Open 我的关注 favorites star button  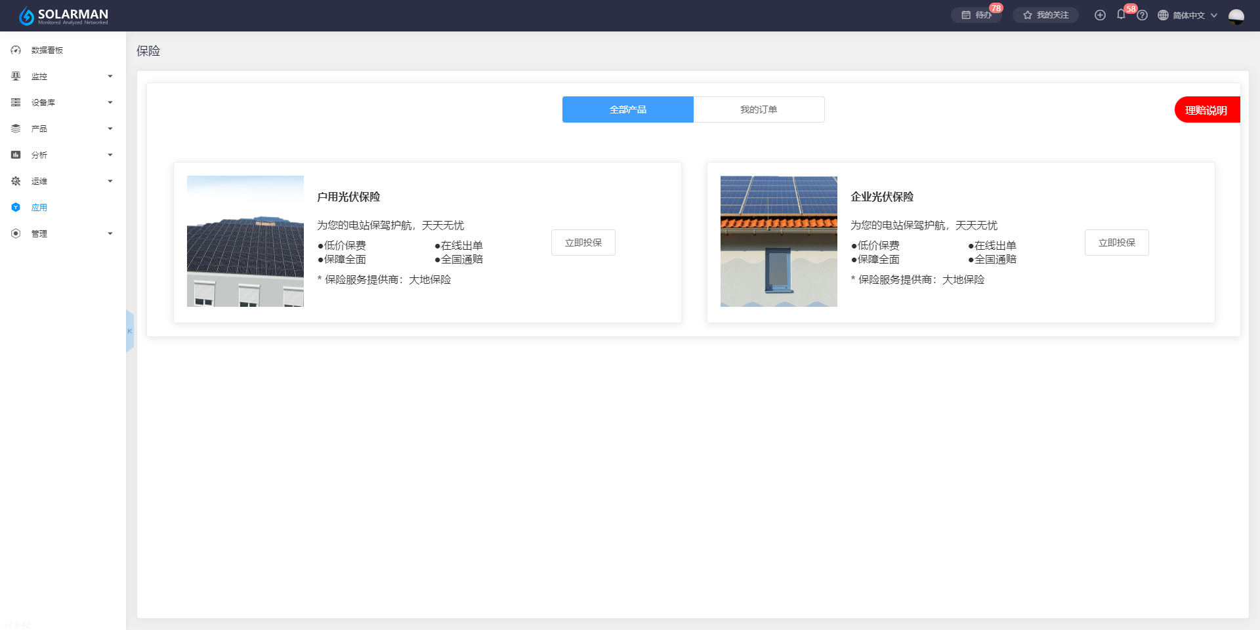click(x=1045, y=15)
